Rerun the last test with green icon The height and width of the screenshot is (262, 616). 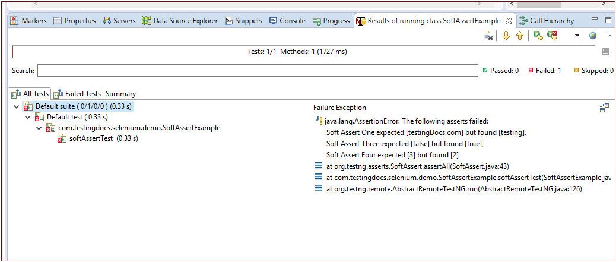point(538,36)
